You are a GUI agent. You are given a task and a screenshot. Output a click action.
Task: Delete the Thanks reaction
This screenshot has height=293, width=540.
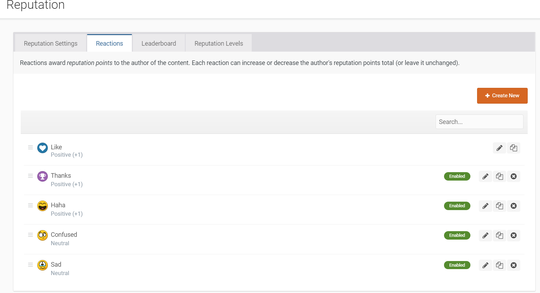click(513, 176)
